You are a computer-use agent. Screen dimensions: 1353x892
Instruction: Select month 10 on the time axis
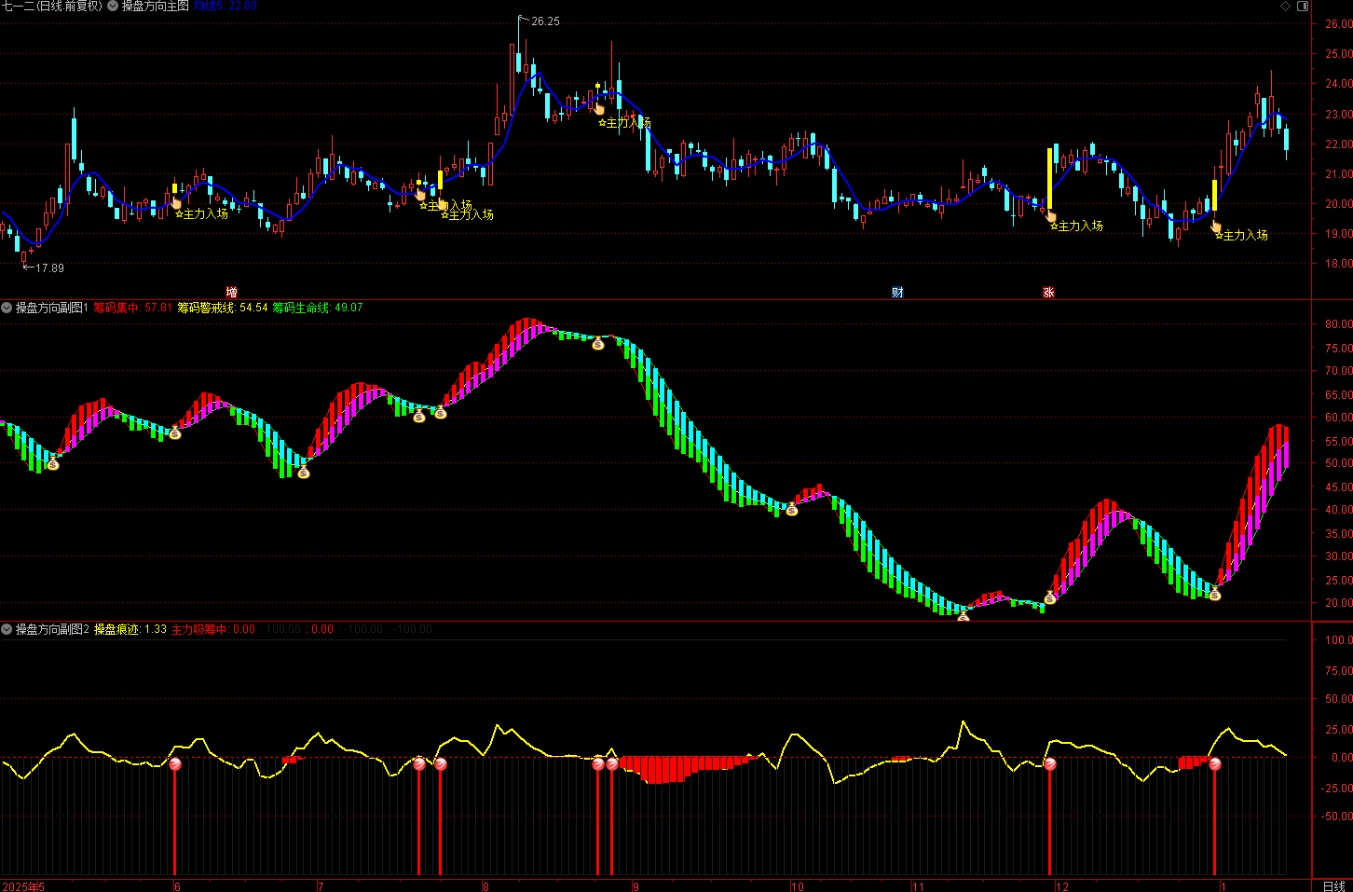[x=798, y=886]
